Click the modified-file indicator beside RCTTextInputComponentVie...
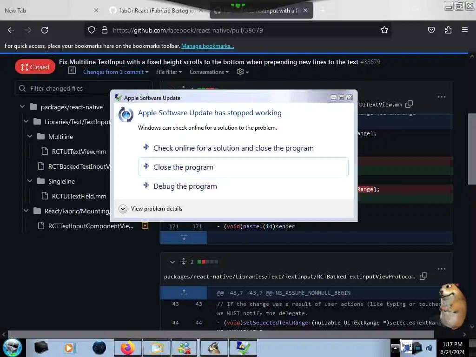 pos(145,225)
